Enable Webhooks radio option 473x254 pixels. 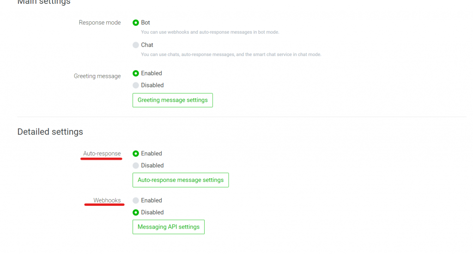tap(136, 200)
